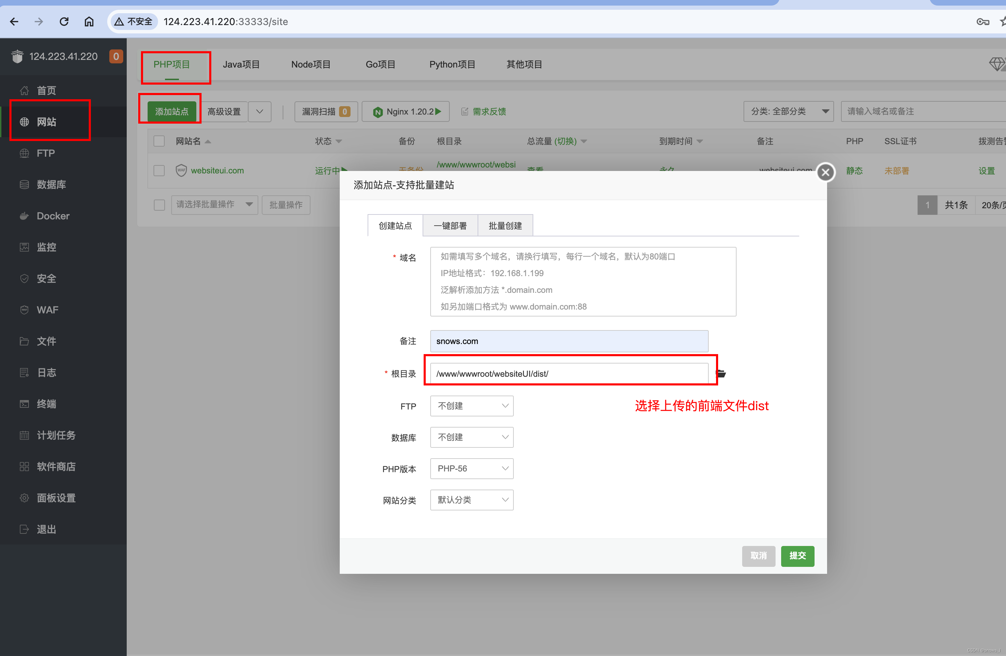The image size is (1006, 656).
Task: Open 安全 in the sidebar
Action: pyautogui.click(x=47, y=278)
